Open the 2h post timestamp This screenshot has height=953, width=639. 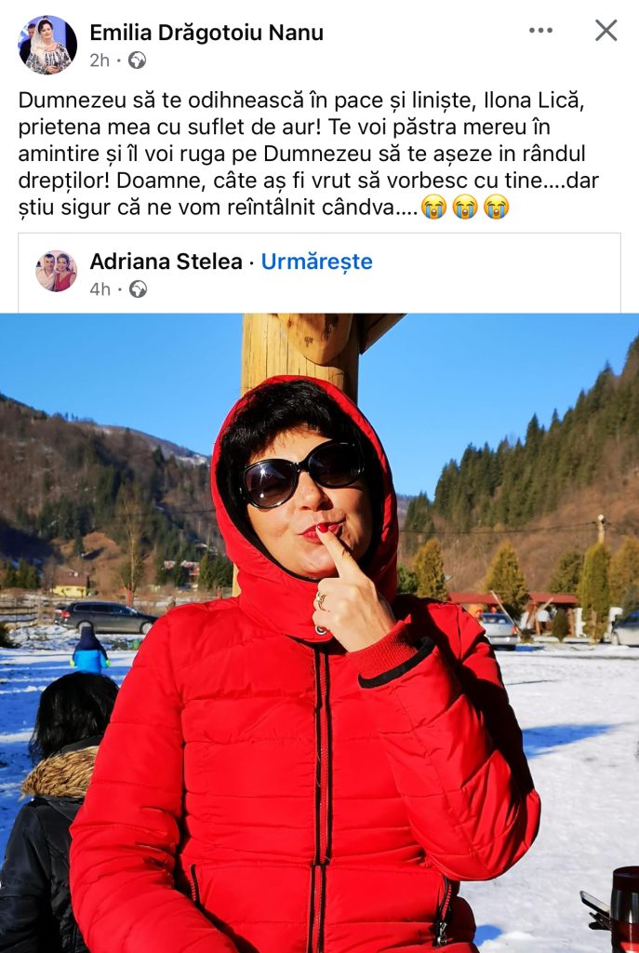(x=100, y=60)
